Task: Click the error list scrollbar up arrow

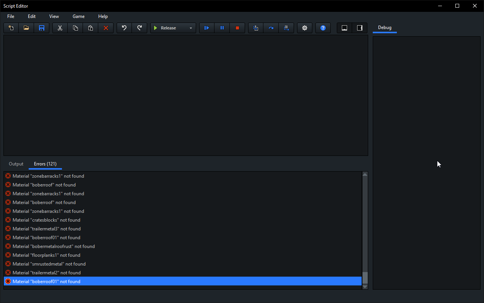Action: [365, 175]
